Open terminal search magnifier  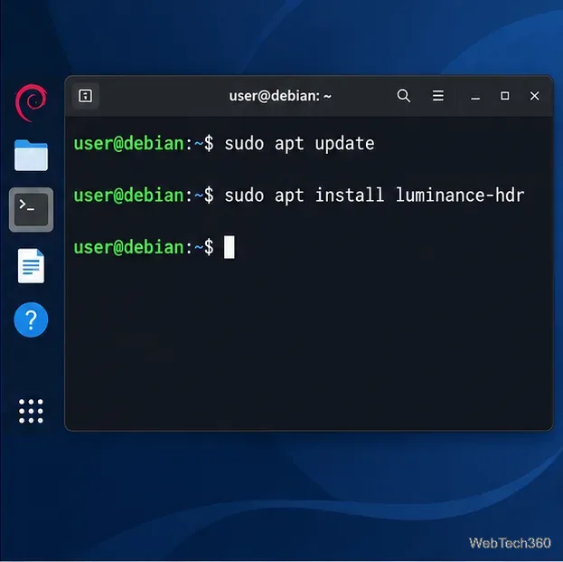[404, 96]
